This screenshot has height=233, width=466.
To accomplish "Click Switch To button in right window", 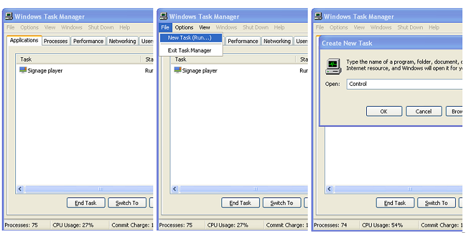I will pyautogui.click(x=436, y=203).
